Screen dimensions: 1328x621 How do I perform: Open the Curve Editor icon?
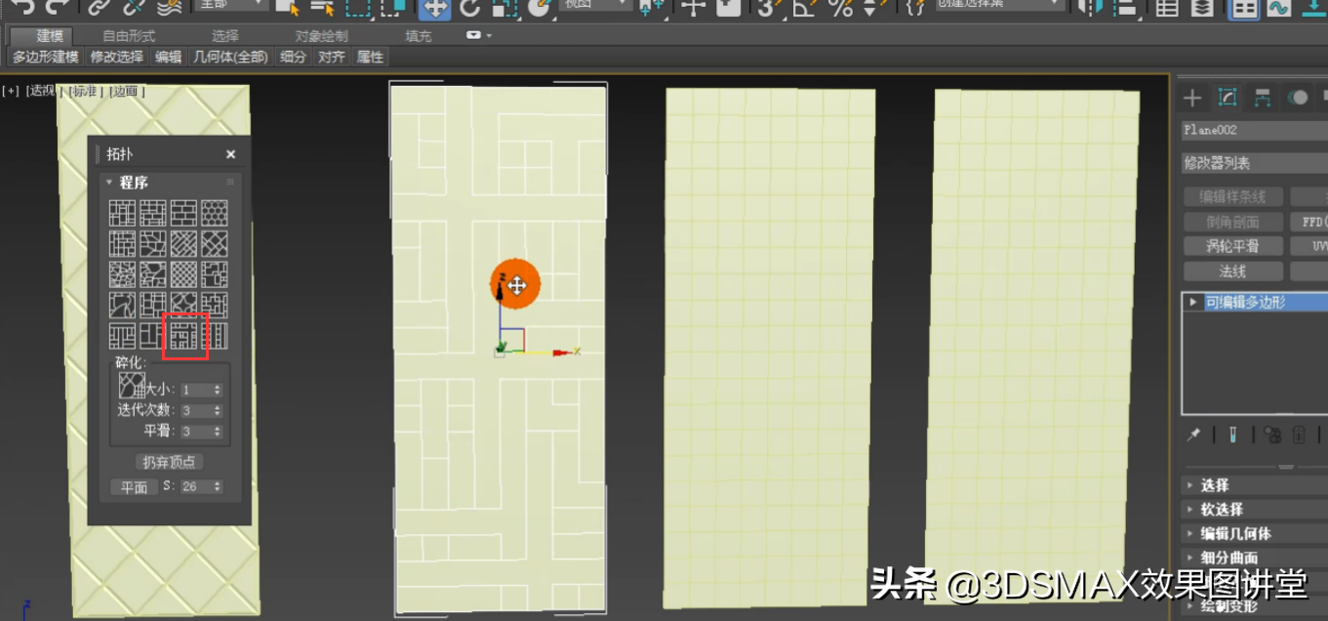(x=1278, y=7)
